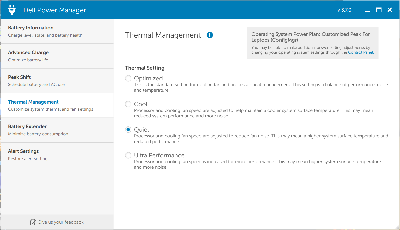Select the Quiet thermal setting radio
The width and height of the screenshot is (400, 230).
[x=128, y=130]
